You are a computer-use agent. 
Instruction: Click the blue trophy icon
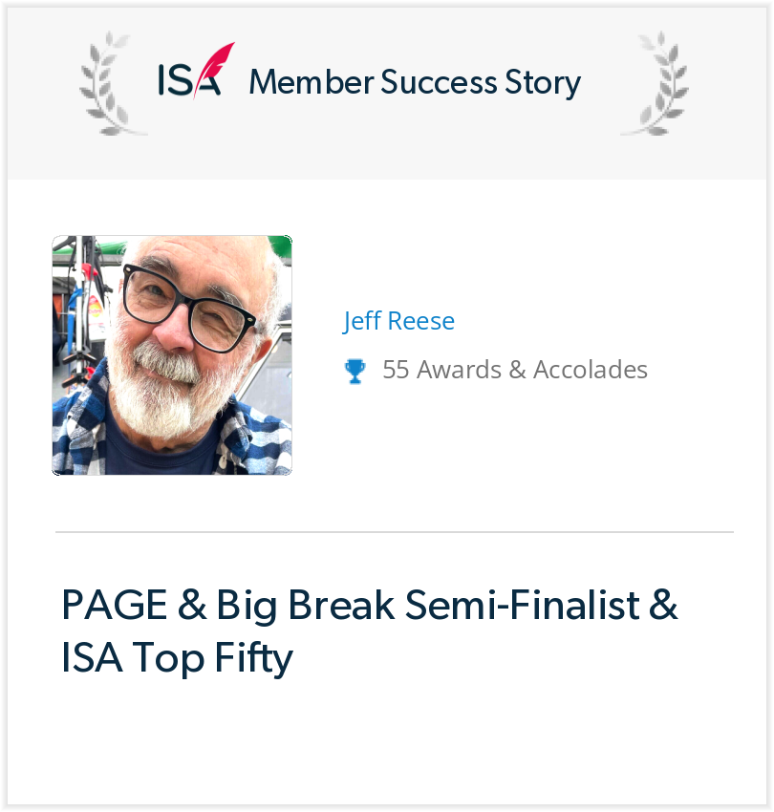click(x=355, y=372)
